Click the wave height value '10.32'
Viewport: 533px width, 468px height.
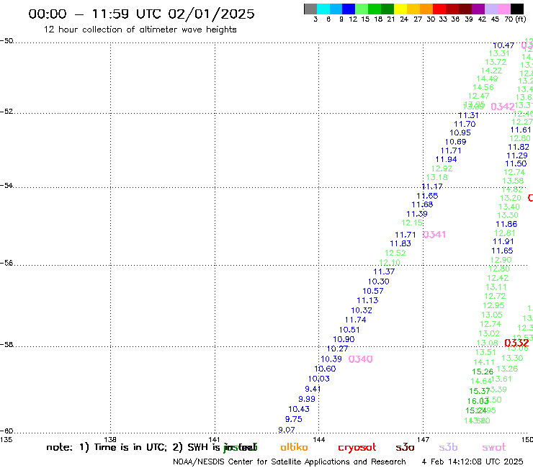coord(362,310)
